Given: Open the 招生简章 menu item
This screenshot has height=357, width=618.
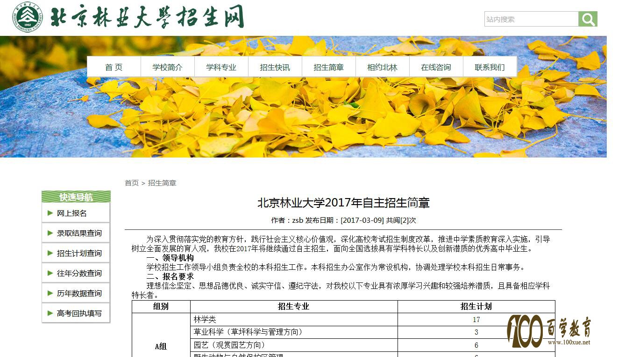Looking at the screenshot, I should (329, 67).
